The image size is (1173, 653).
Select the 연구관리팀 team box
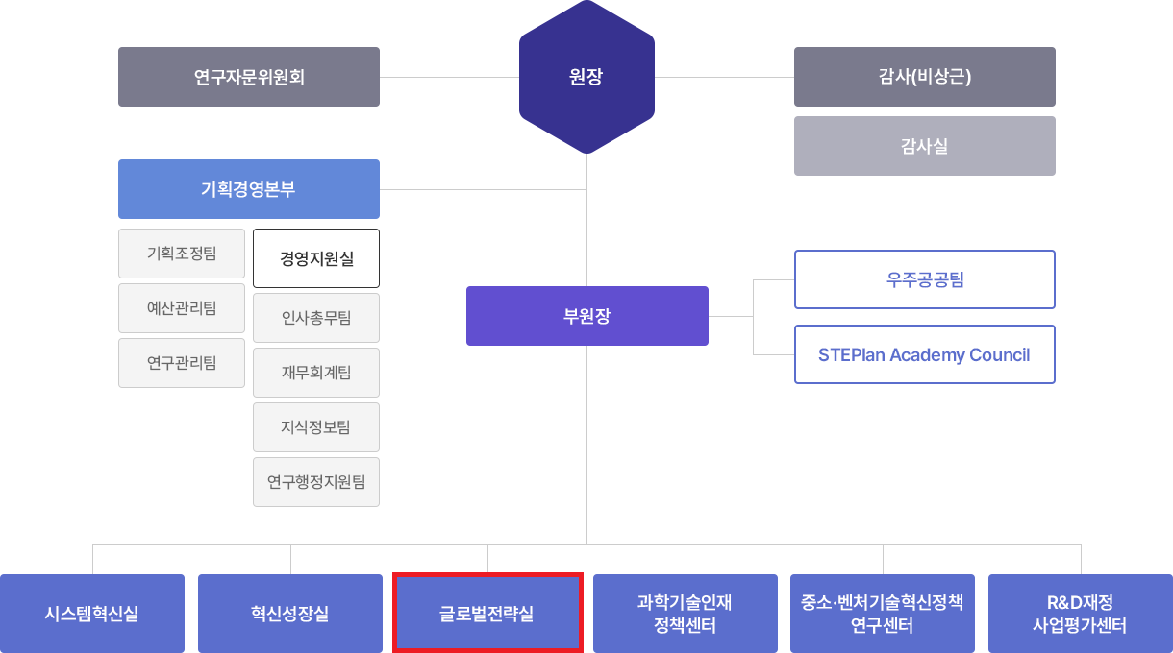point(182,363)
